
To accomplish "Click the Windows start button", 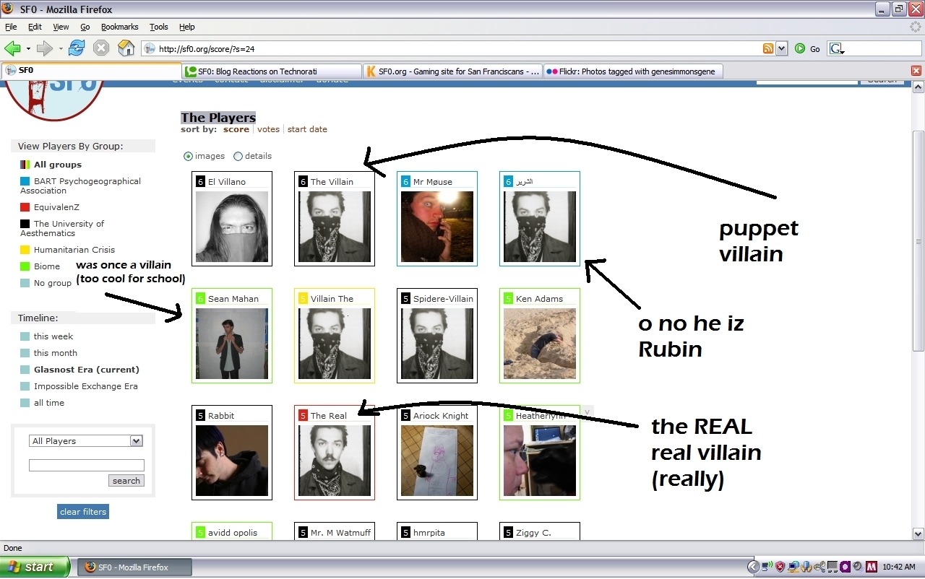I will click(x=35, y=567).
